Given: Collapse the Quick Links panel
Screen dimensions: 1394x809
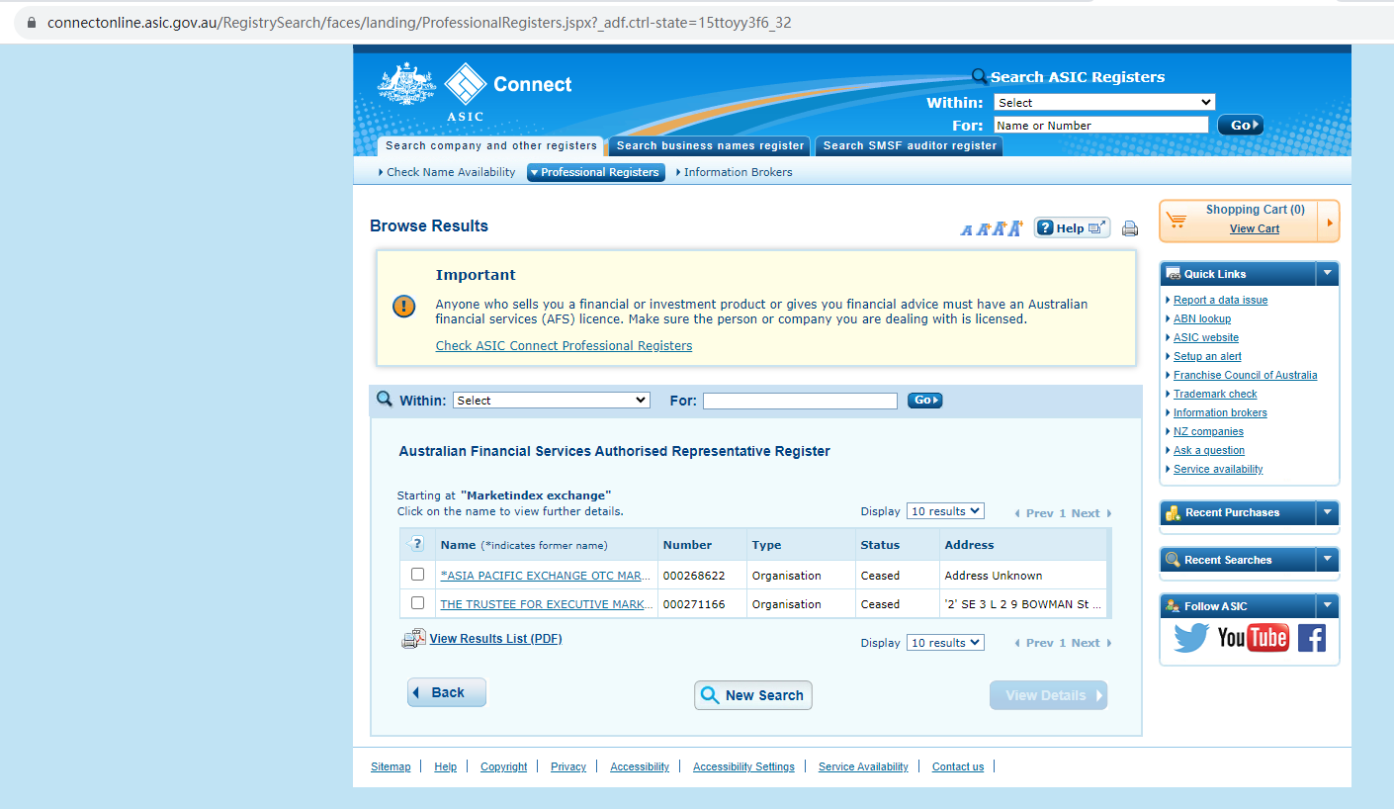Looking at the screenshot, I should pos(1328,274).
